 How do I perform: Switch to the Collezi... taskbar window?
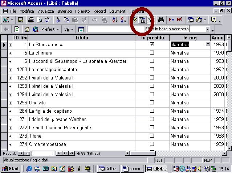tap(109, 169)
